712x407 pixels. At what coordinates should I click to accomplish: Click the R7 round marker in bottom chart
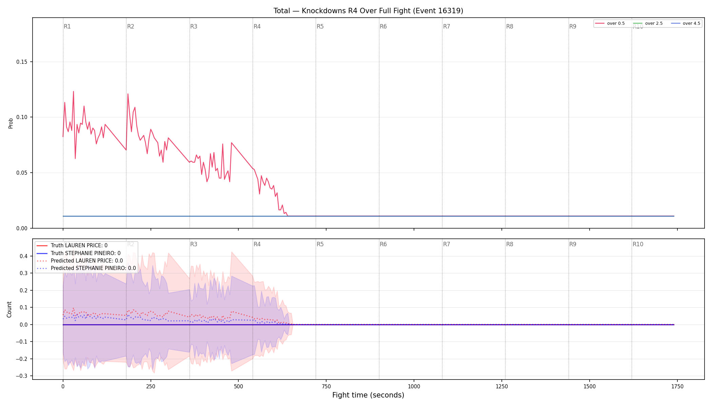(x=447, y=244)
